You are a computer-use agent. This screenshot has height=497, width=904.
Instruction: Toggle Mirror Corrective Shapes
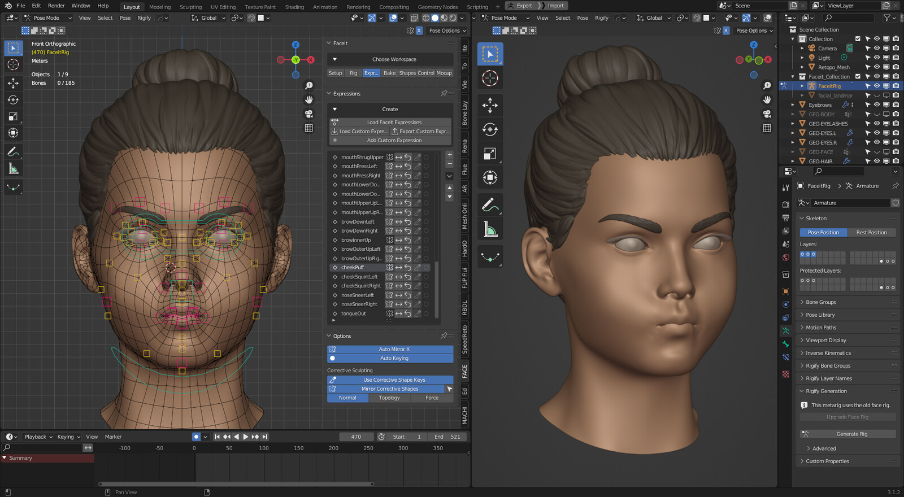click(x=386, y=389)
